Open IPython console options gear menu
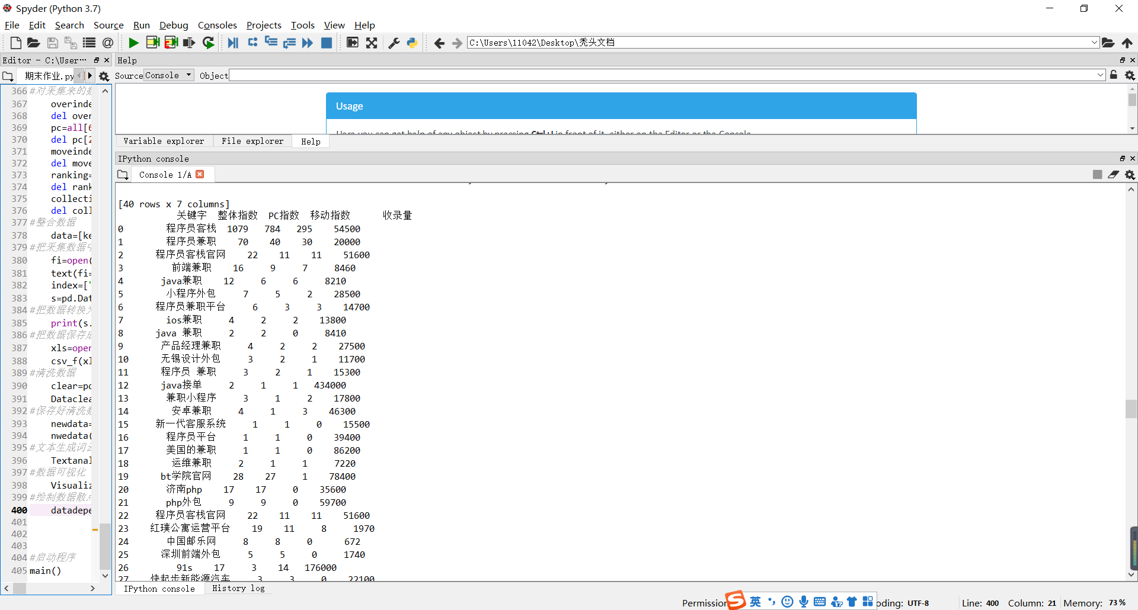 [x=1130, y=175]
